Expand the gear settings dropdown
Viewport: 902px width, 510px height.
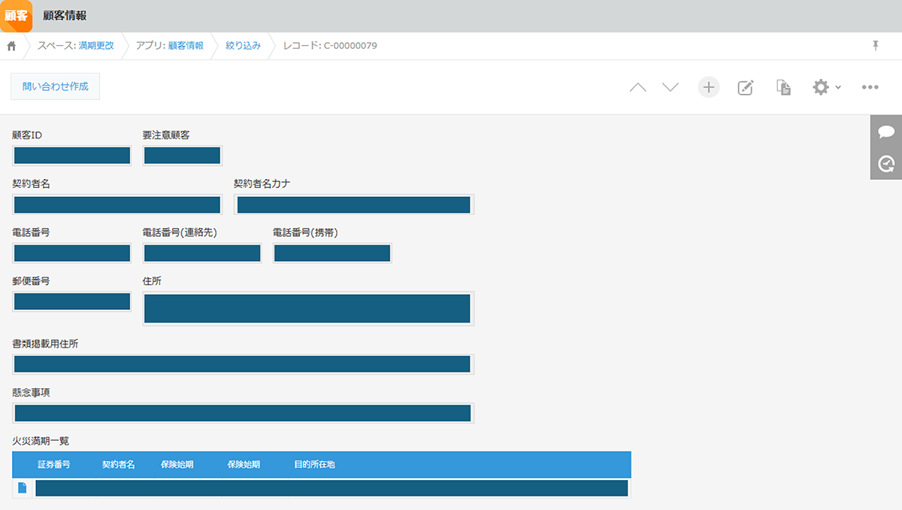(x=826, y=87)
